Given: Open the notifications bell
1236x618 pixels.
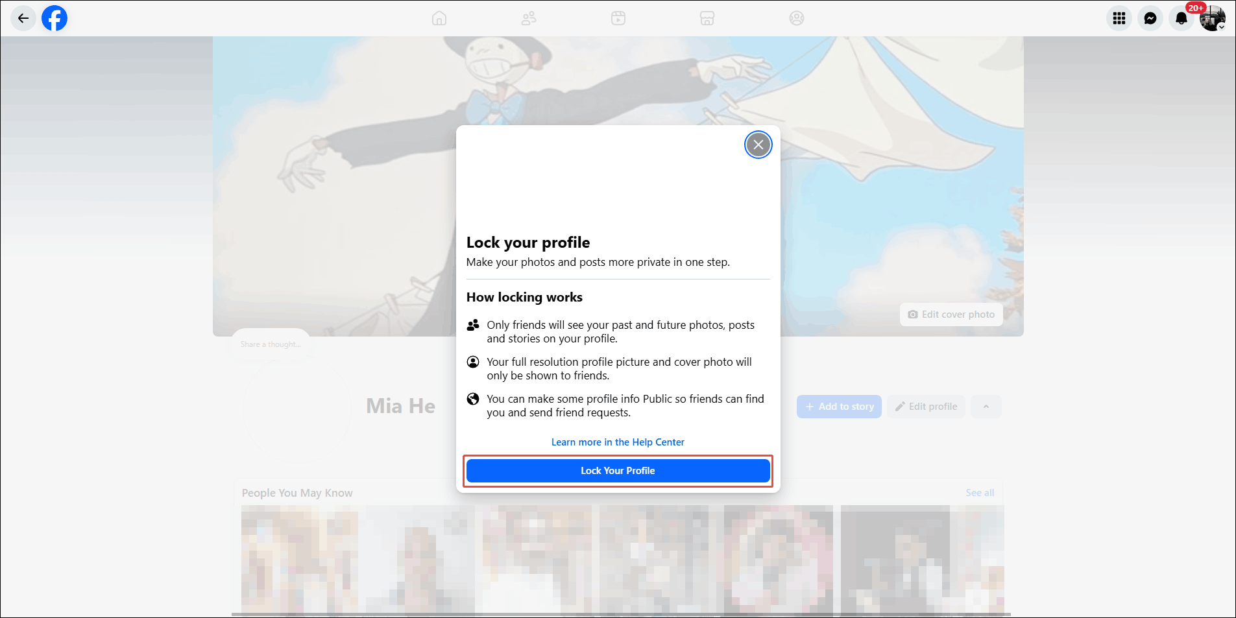Looking at the screenshot, I should (x=1181, y=18).
